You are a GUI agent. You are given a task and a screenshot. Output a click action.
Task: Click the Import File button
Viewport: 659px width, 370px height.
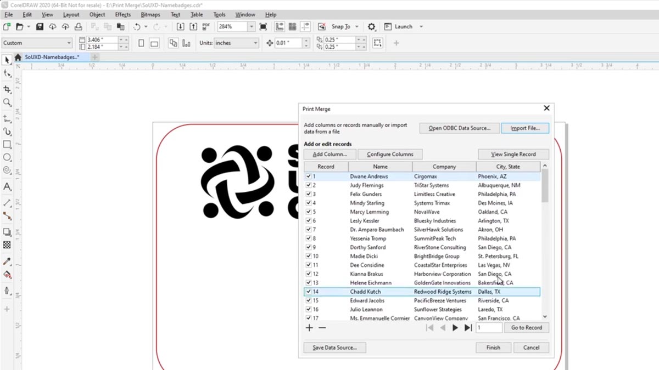[525, 128]
